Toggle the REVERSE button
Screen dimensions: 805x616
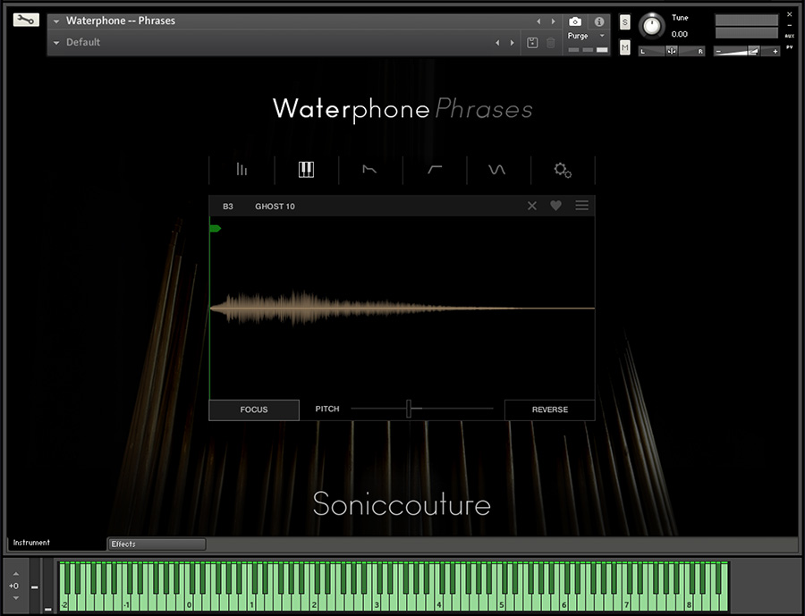click(550, 409)
